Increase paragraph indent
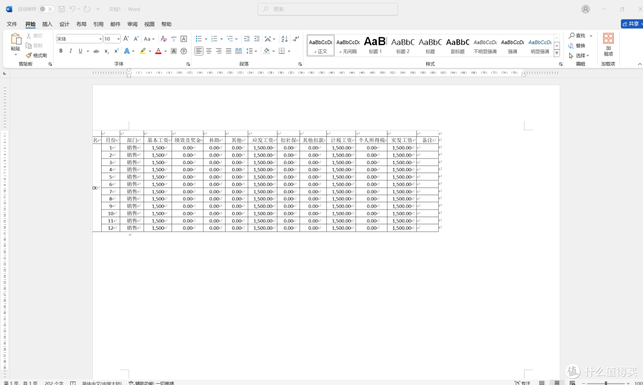643x385 pixels. [x=257, y=39]
